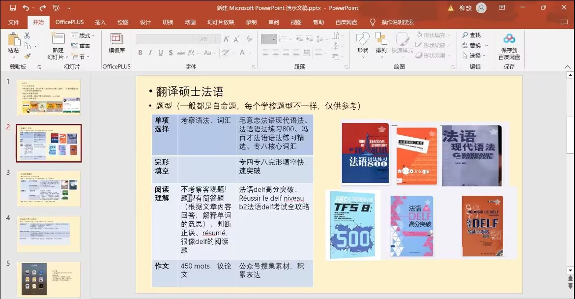Viewport: 575px width, 299px height.
Task: Click the Cut scissors icon
Action: tap(28, 36)
